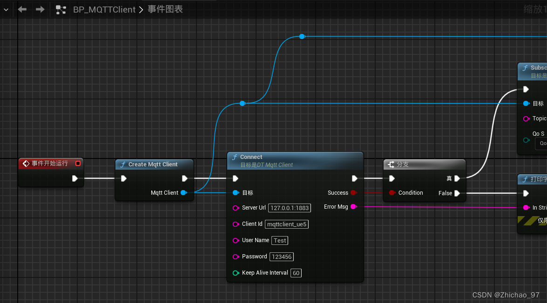The height and width of the screenshot is (303, 547).
Task: Click the Password field showing 123456
Action: 282,257
